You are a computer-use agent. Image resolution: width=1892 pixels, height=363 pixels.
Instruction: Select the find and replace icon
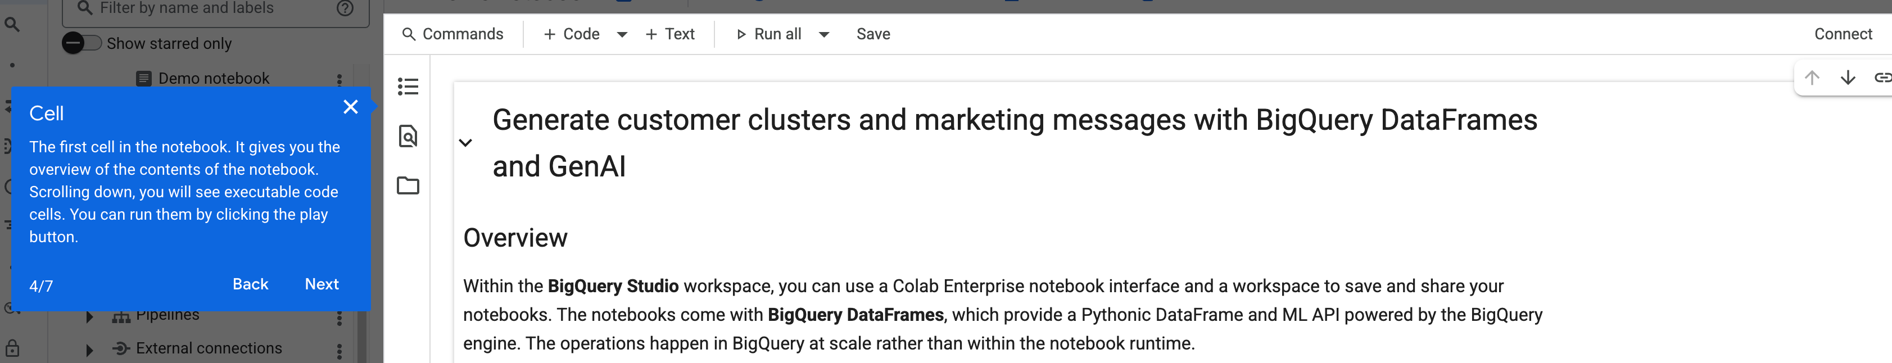(408, 136)
